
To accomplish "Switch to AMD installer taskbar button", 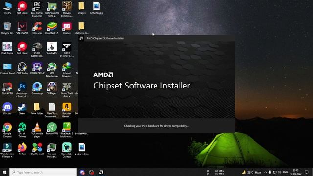I will (x=101, y=172).
